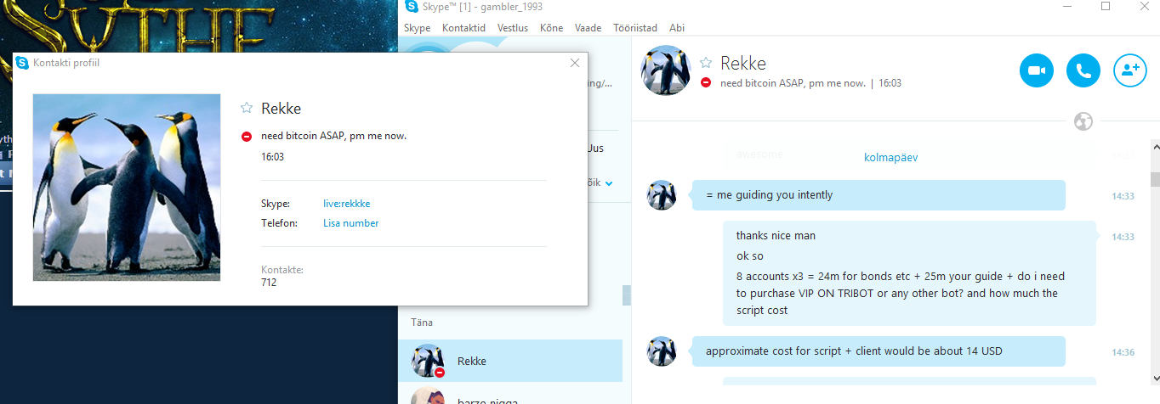Screen dimensions: 1160x404
Task: Favorite Rekke using star in chat header
Action: point(705,63)
